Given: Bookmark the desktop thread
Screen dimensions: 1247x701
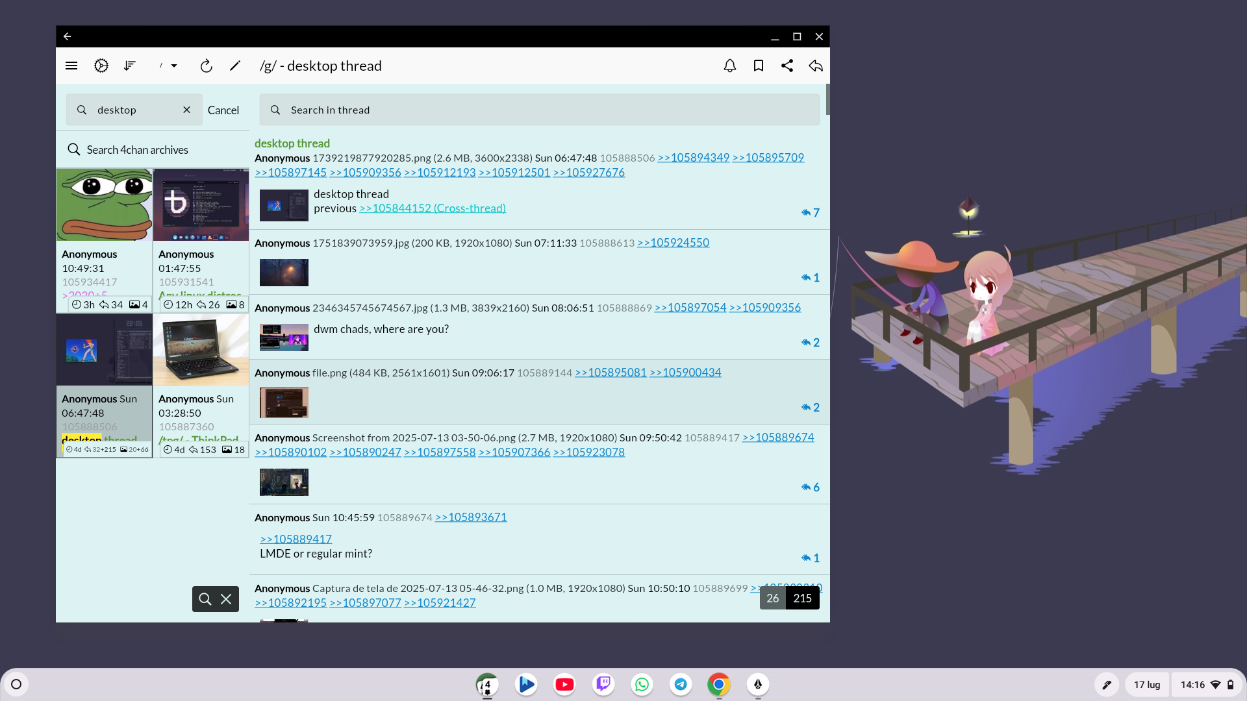Looking at the screenshot, I should pyautogui.click(x=759, y=66).
